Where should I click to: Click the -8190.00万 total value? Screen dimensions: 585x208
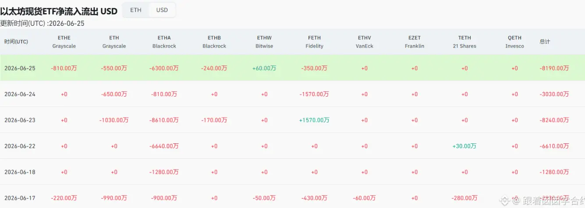pyautogui.click(x=554, y=68)
